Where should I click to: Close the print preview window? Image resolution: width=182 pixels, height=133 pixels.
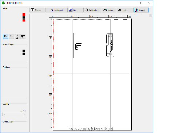(149, 3)
